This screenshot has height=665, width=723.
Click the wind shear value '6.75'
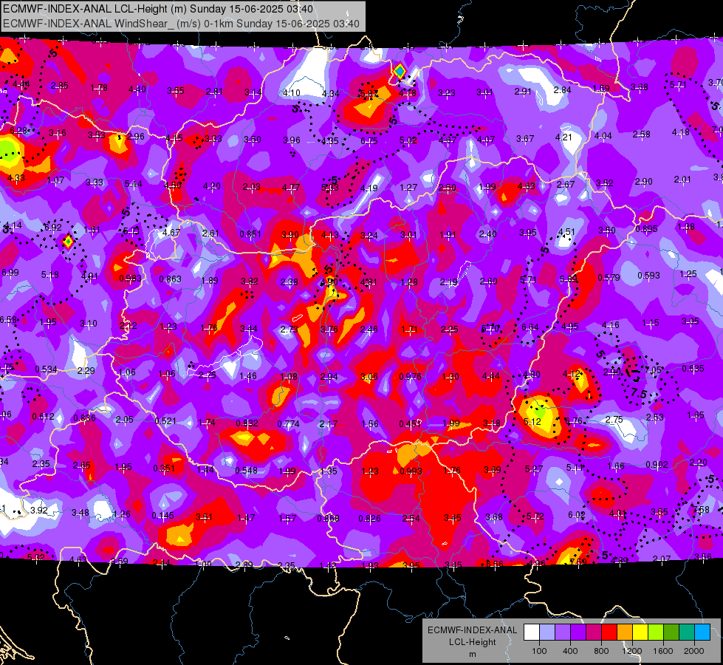point(369,140)
